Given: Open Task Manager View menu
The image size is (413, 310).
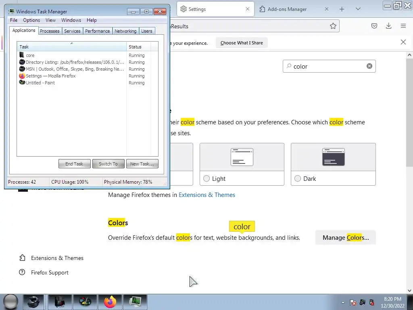Looking at the screenshot, I should pos(50,20).
